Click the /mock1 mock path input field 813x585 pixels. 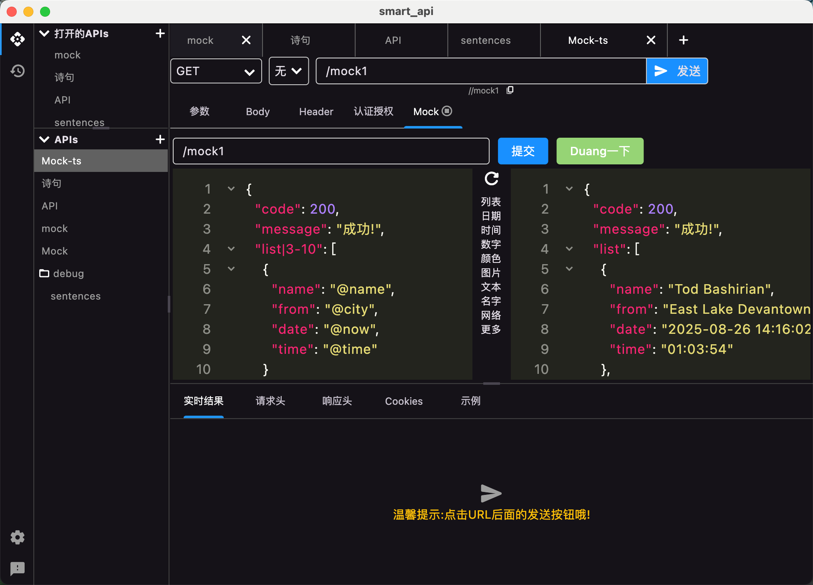point(331,151)
